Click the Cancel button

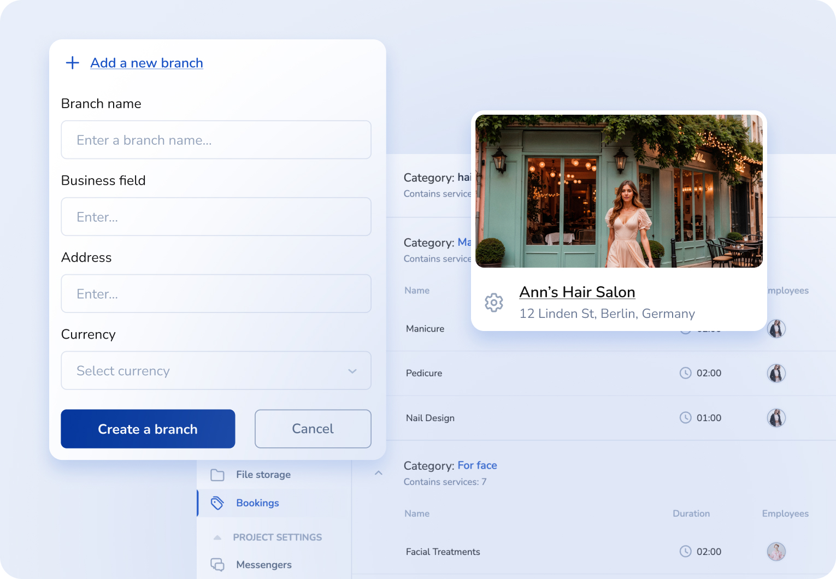(x=313, y=429)
